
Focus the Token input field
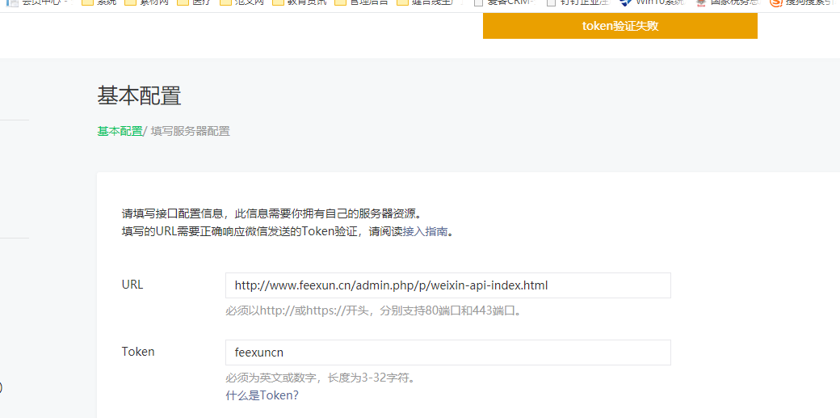[x=447, y=353]
